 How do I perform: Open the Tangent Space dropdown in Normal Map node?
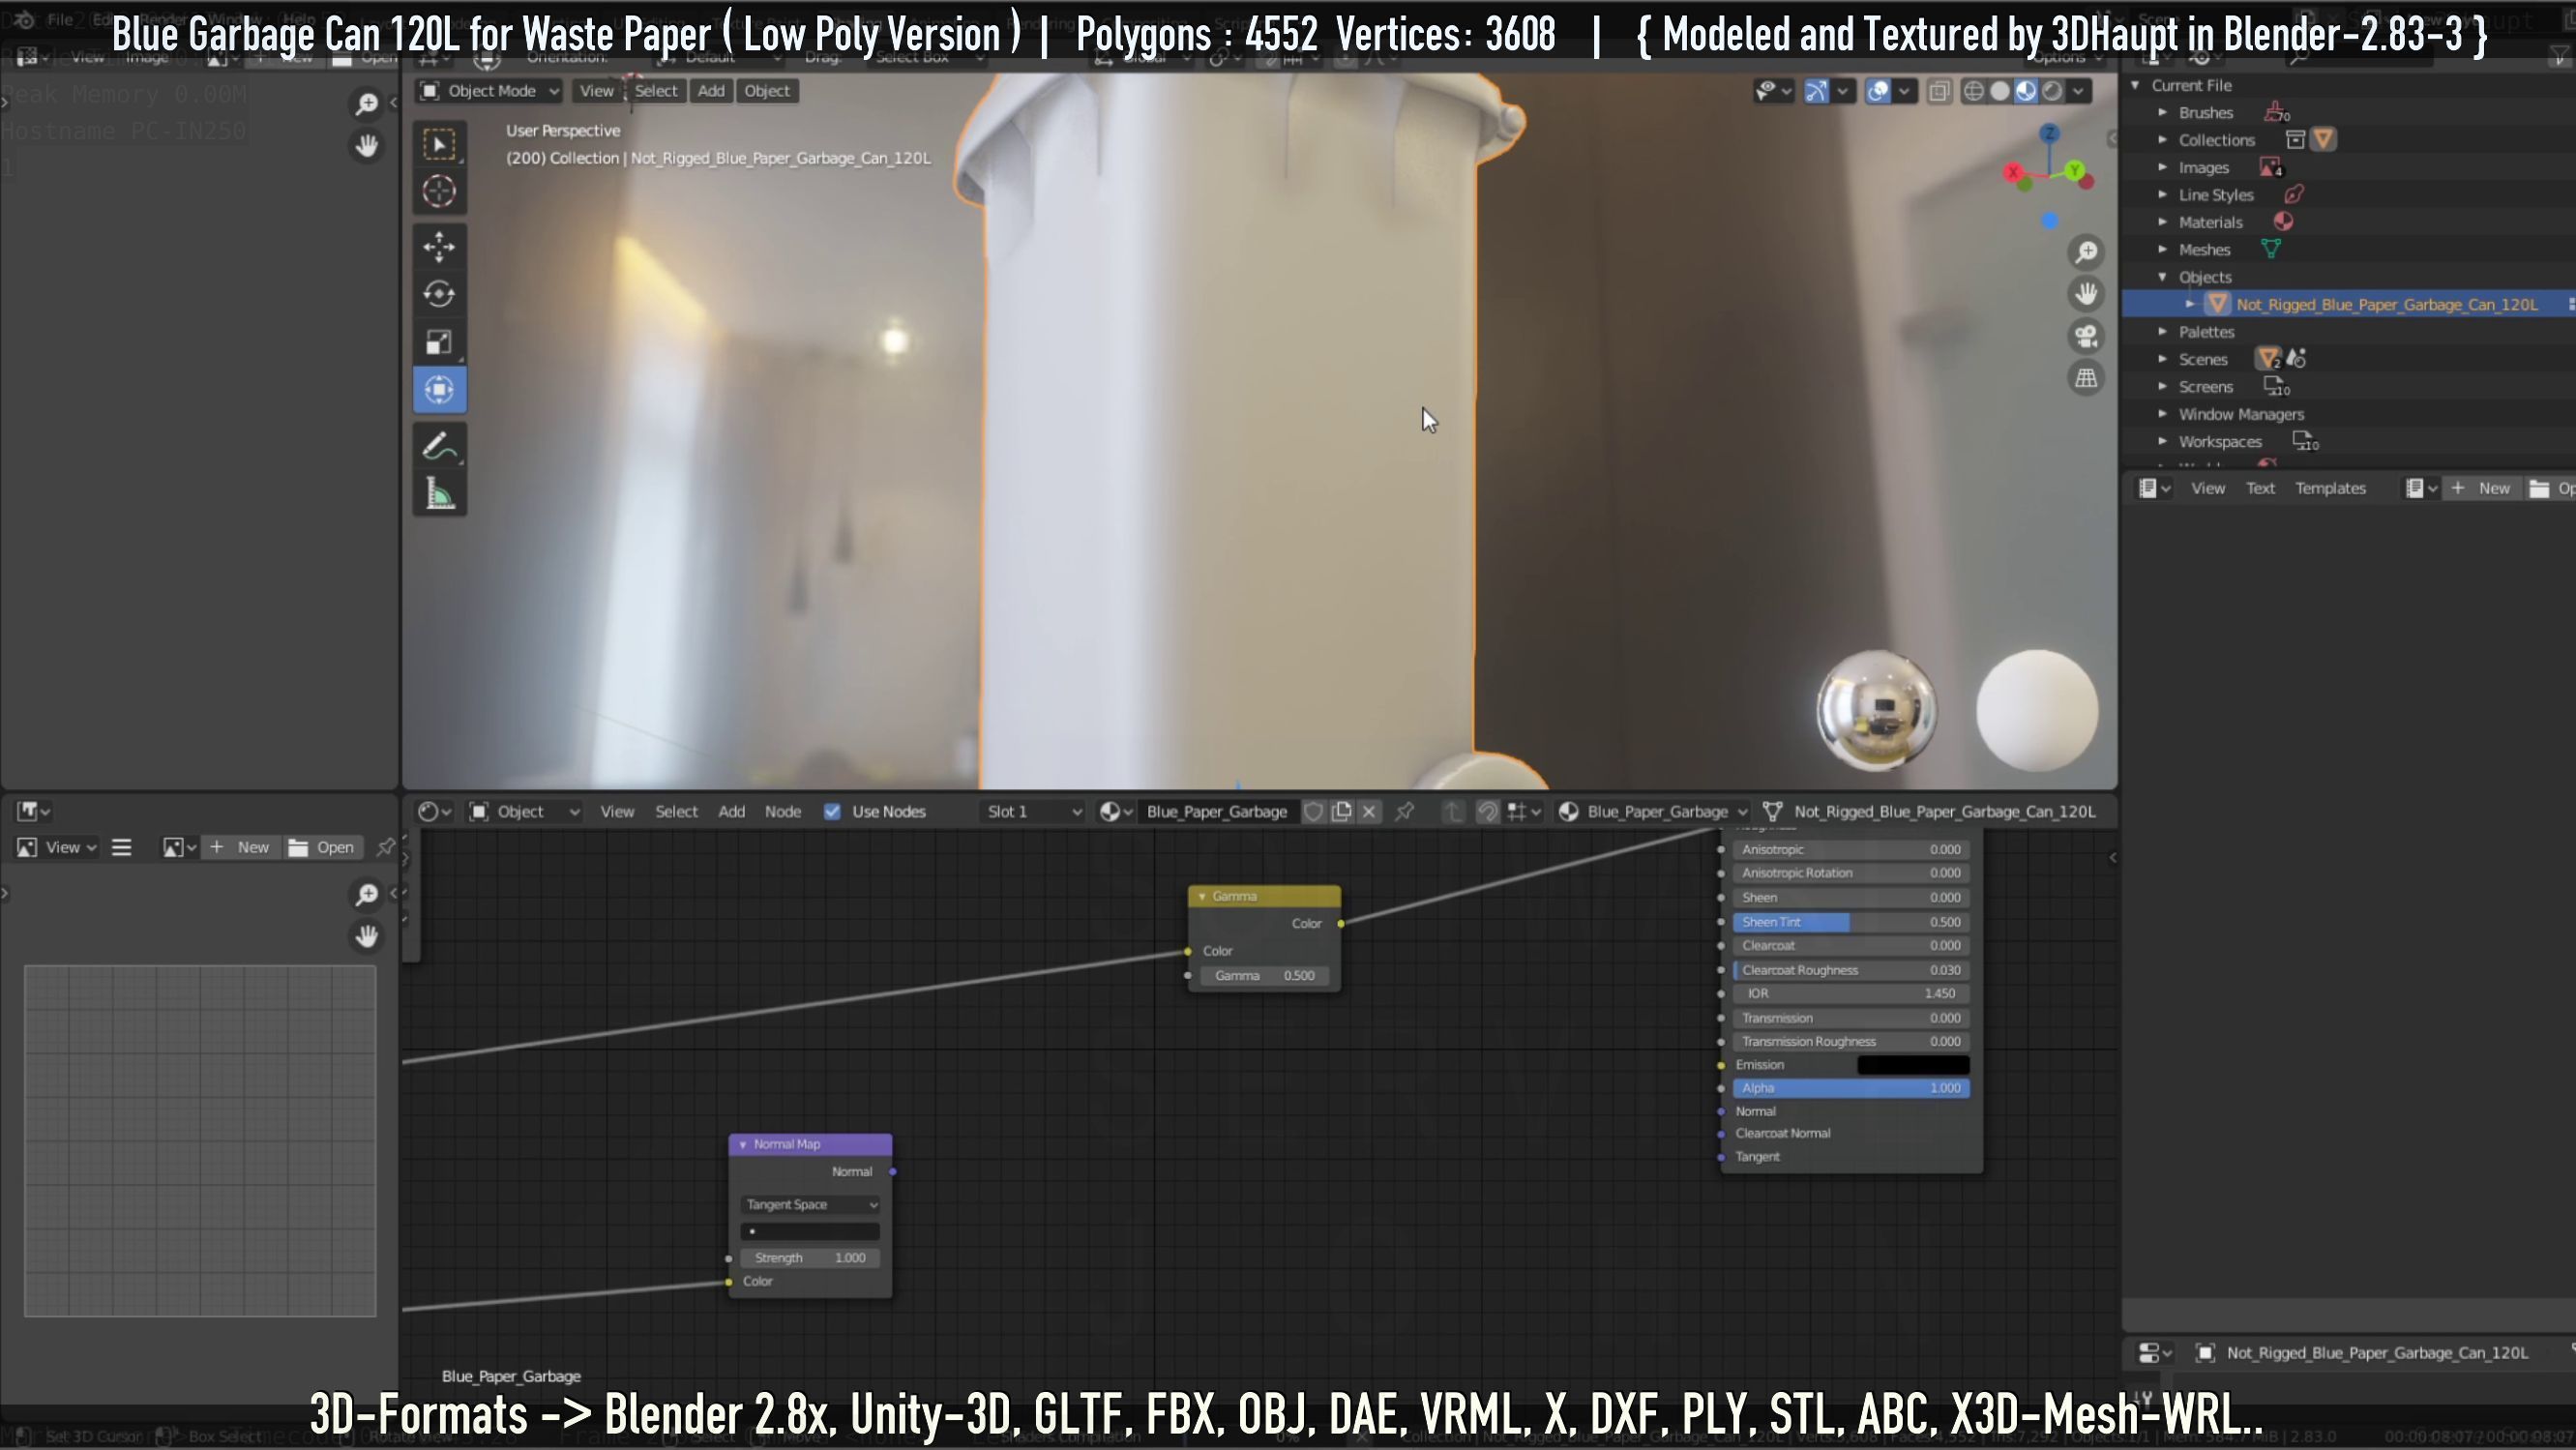(x=811, y=1205)
